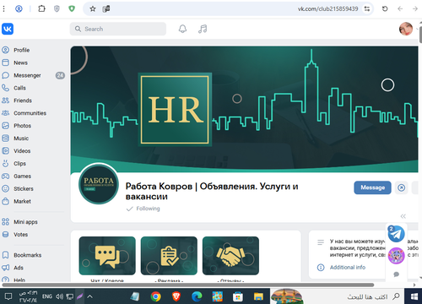Click the Ads megaphone icon
422x304 pixels.
click(5, 268)
